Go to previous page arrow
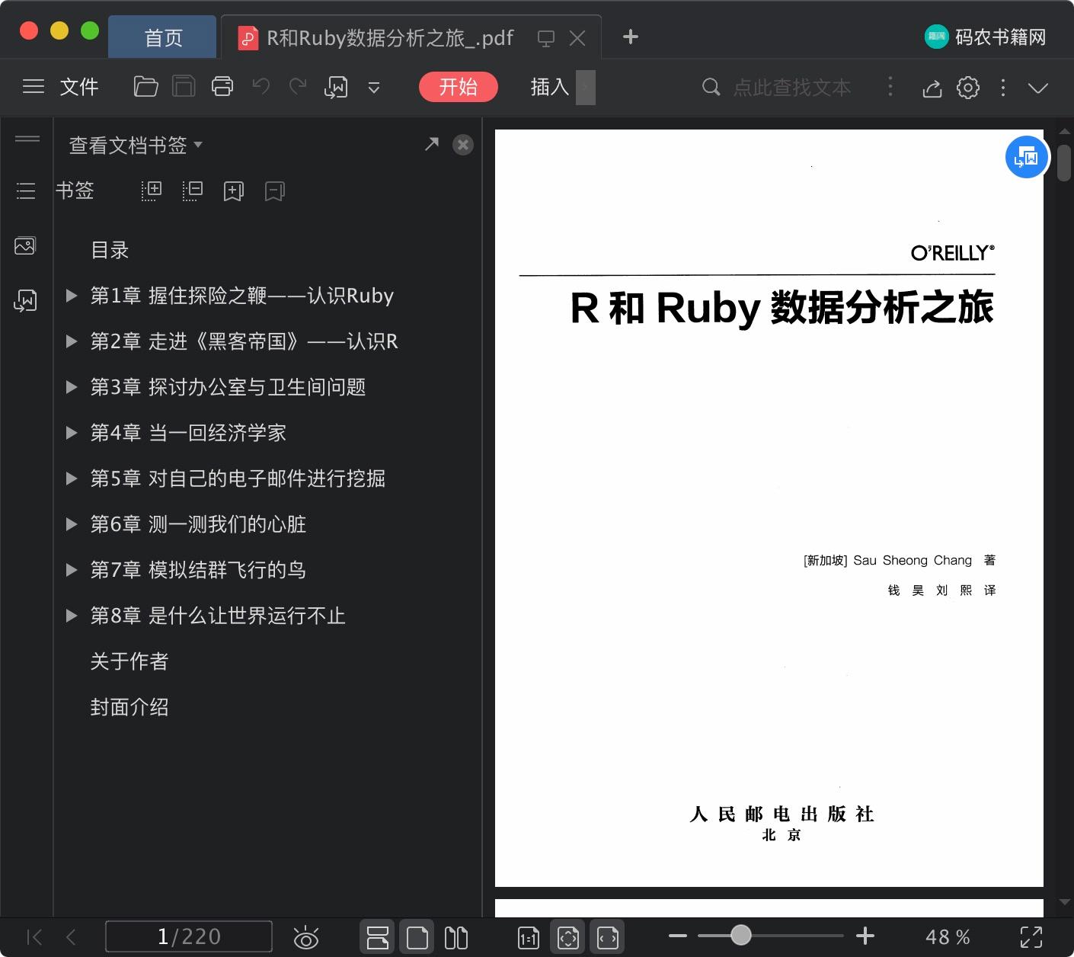 (71, 937)
